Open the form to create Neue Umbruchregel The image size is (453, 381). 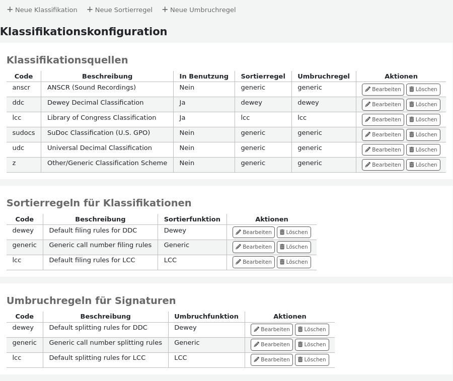(x=199, y=10)
